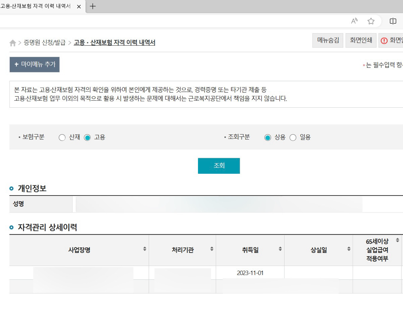Sort by 65세이상 실업급여 적용여부 column
This screenshot has width=403, height=323.
[397, 240]
